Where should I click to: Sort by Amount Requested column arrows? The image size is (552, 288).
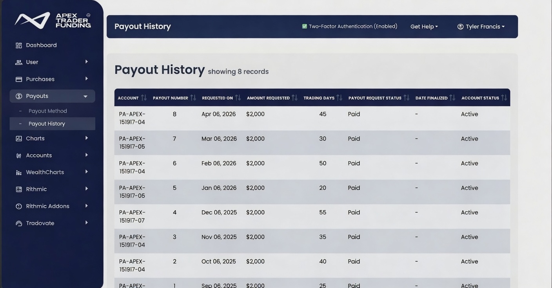pos(294,98)
